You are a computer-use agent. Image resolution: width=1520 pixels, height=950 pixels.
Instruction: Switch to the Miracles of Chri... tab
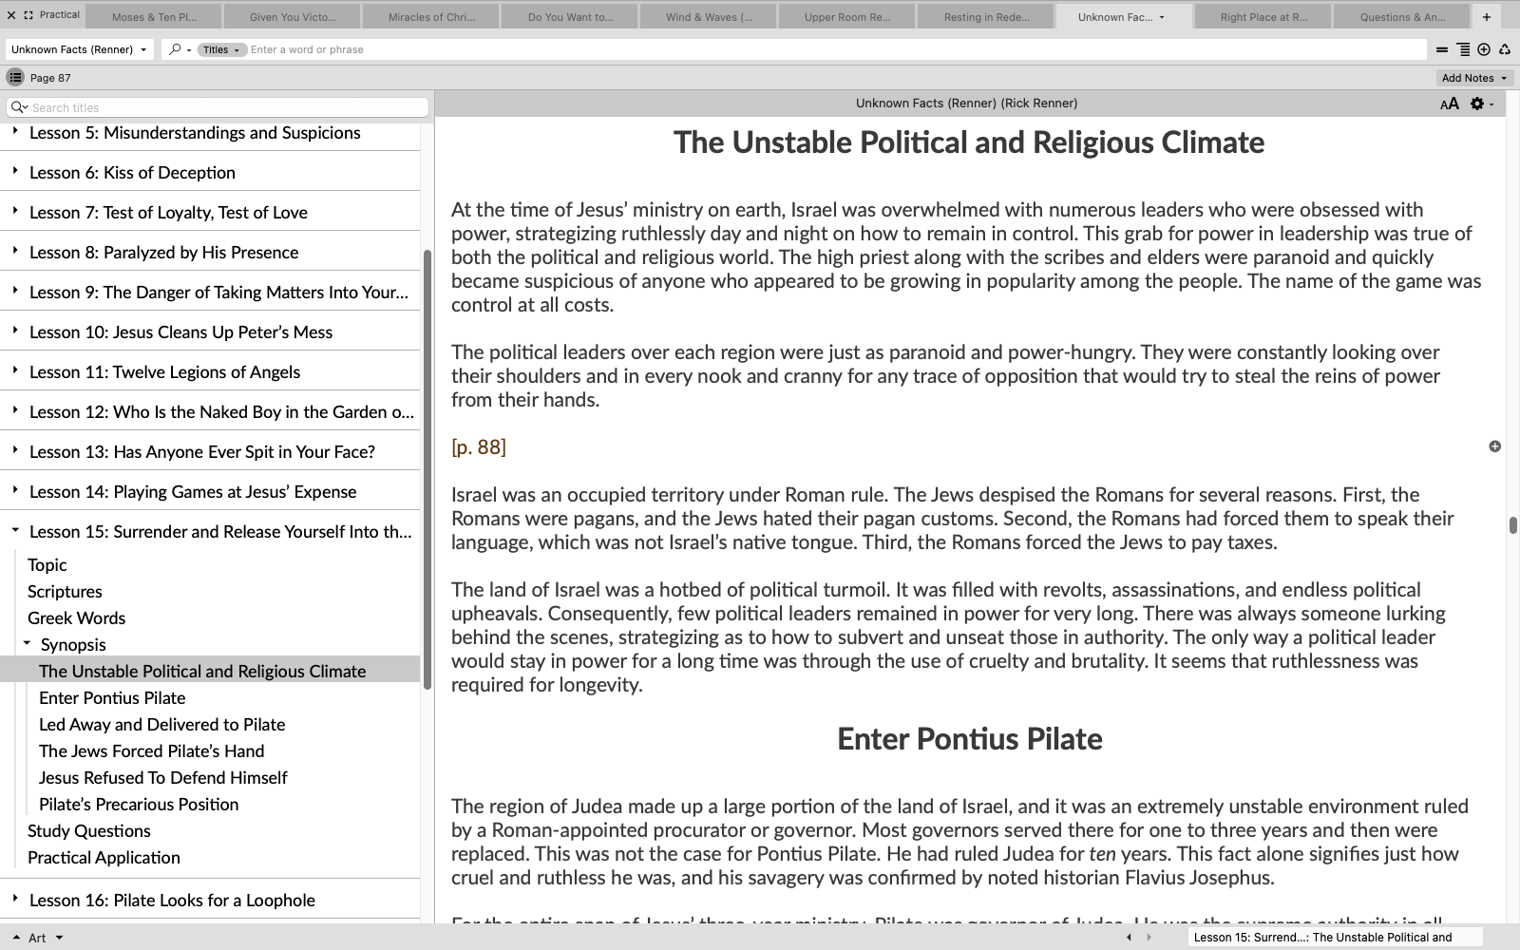tap(431, 17)
